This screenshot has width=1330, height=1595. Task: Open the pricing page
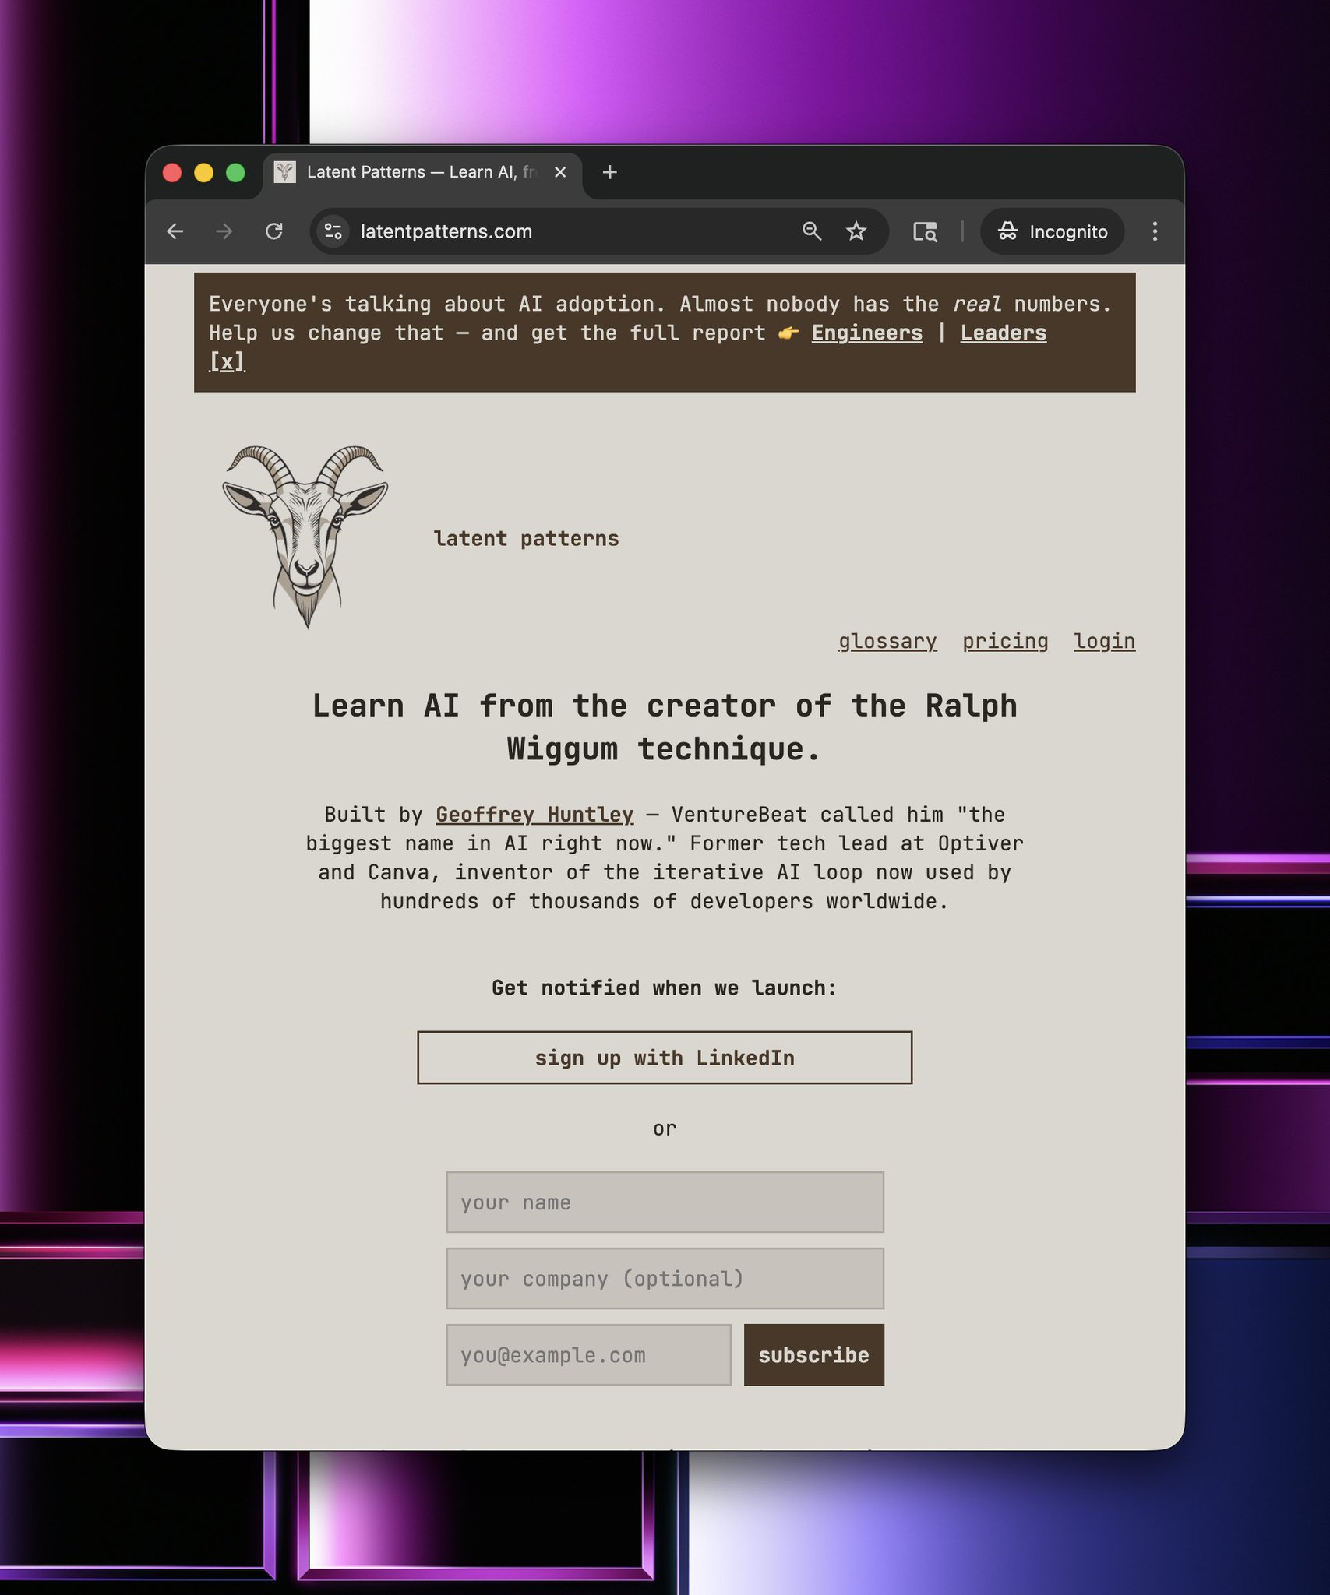(1005, 641)
